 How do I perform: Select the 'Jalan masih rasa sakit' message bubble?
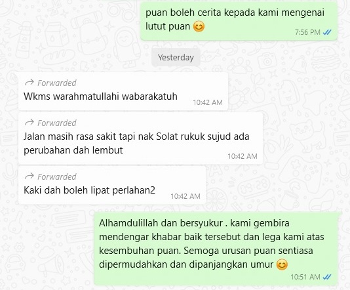tap(141, 138)
